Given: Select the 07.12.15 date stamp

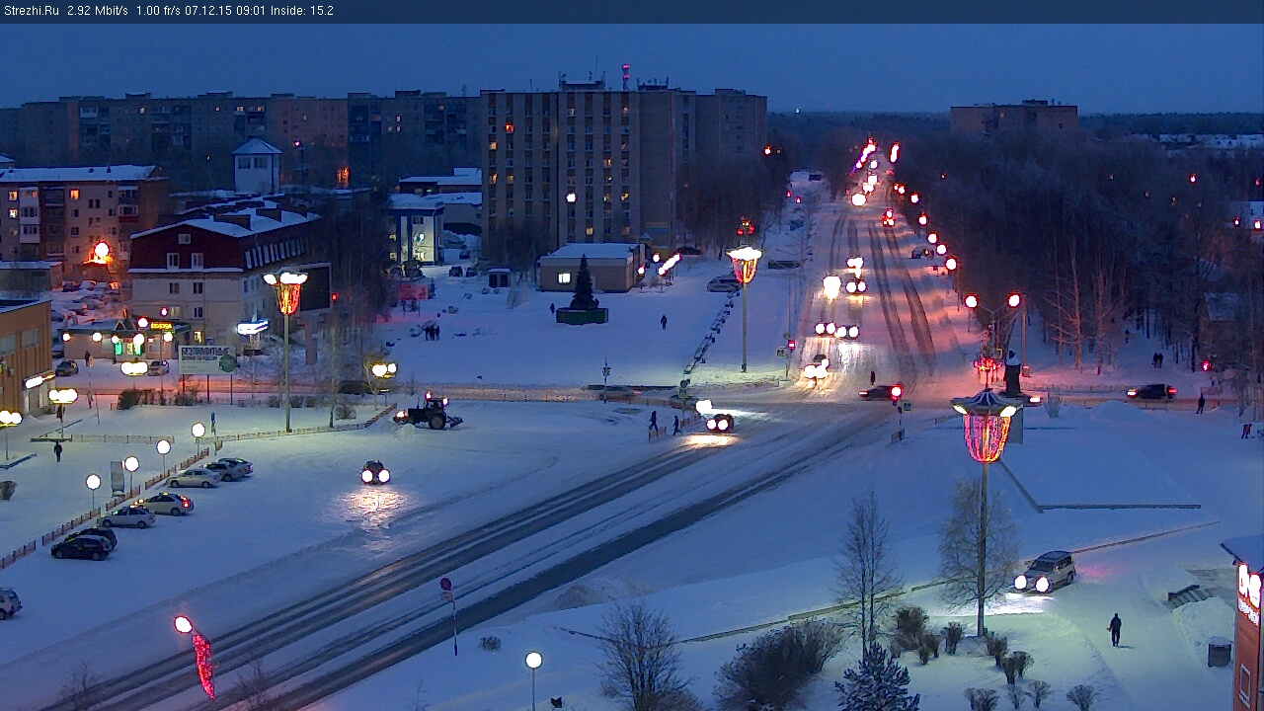Looking at the screenshot, I should [x=207, y=11].
